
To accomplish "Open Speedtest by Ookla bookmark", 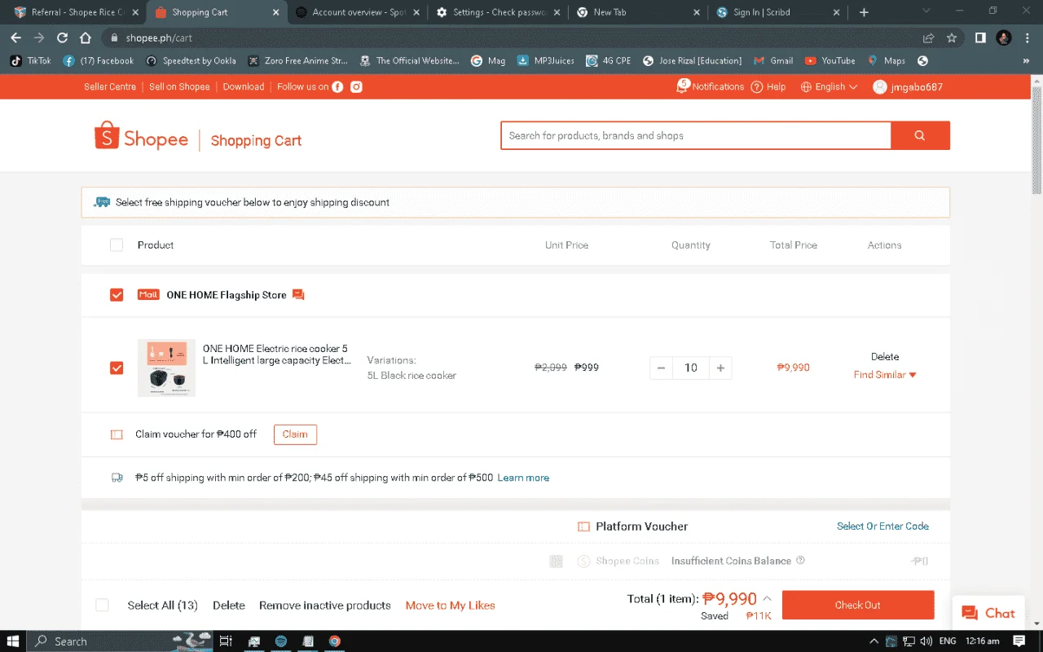I will click(x=191, y=60).
